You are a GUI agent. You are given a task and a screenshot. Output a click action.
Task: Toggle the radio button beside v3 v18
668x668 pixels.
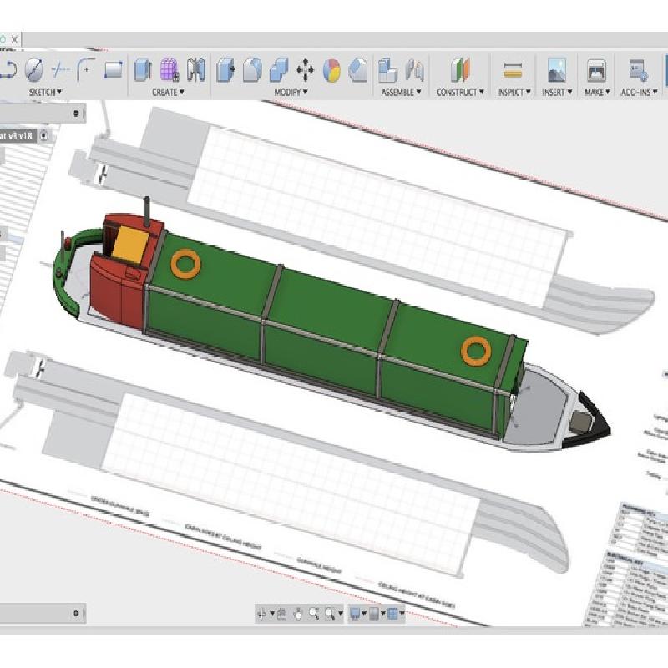[44, 136]
